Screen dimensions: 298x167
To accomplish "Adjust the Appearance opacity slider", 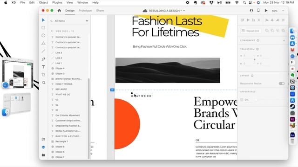I will click(x=270, y=100).
